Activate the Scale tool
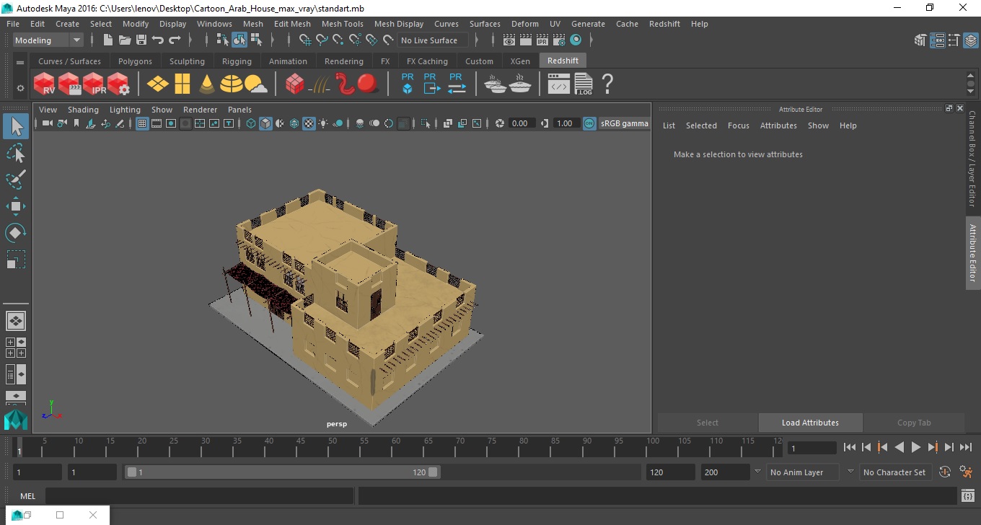 coord(16,260)
